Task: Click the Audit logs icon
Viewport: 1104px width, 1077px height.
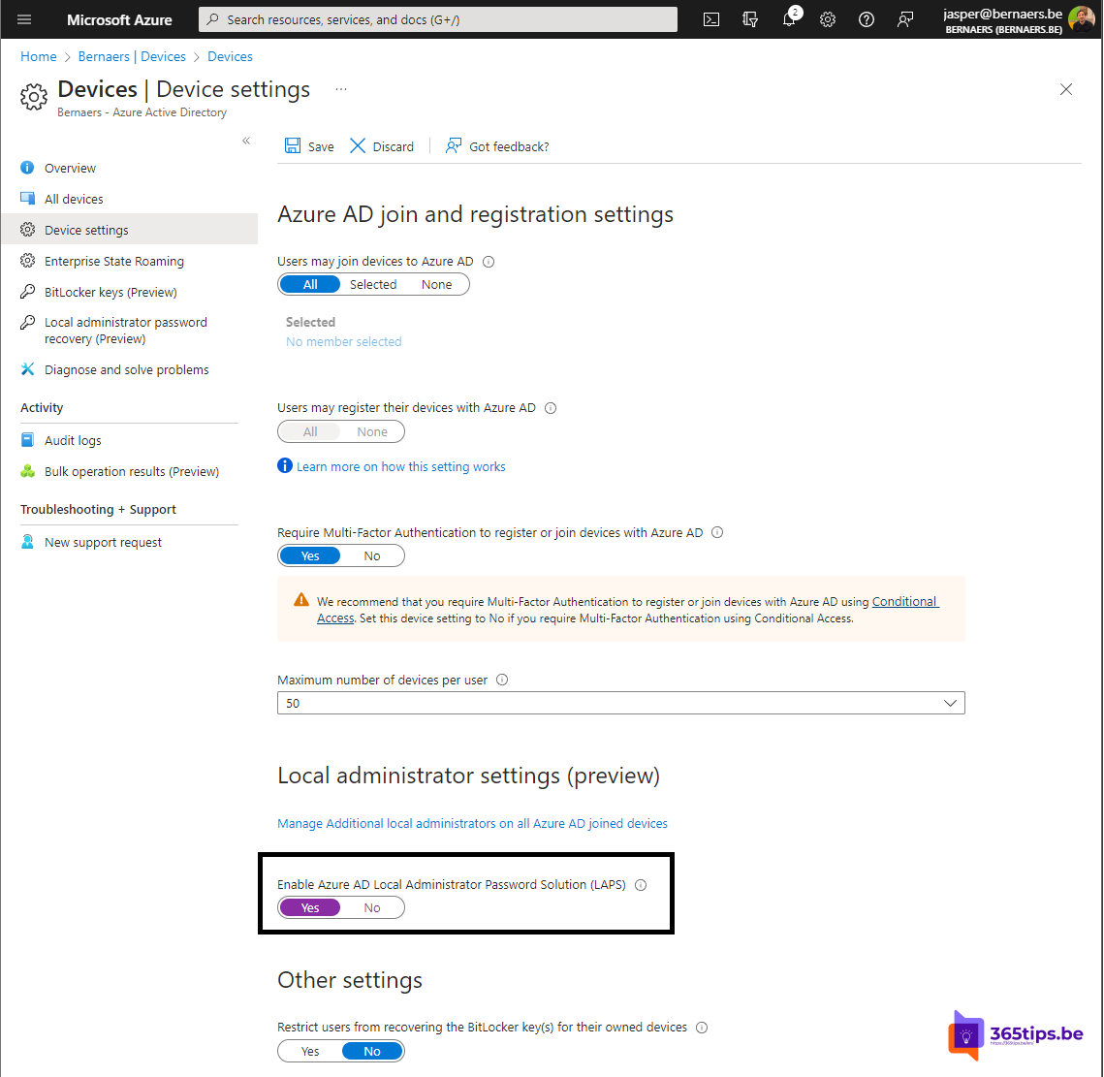Action: point(27,440)
